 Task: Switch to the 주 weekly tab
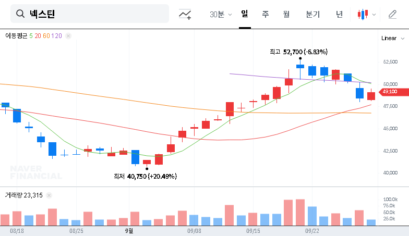tap(265, 14)
